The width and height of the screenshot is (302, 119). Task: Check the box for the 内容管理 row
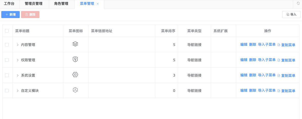click(x=7, y=45)
